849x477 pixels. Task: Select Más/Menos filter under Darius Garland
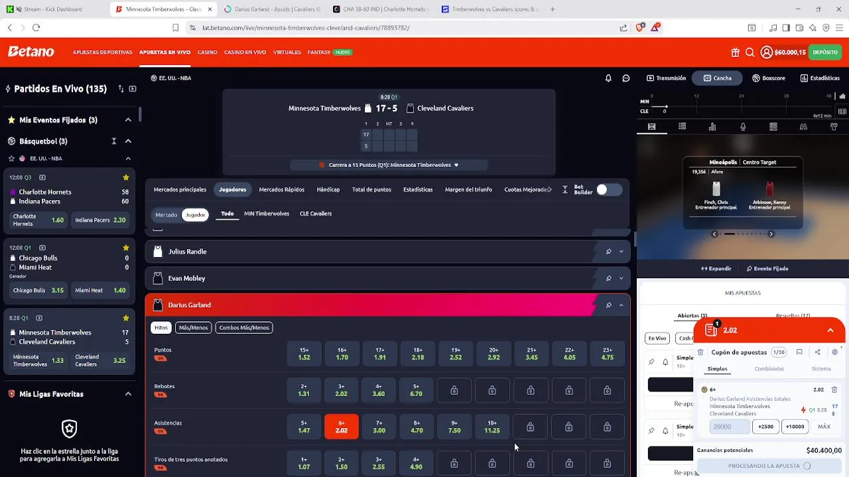coord(193,328)
